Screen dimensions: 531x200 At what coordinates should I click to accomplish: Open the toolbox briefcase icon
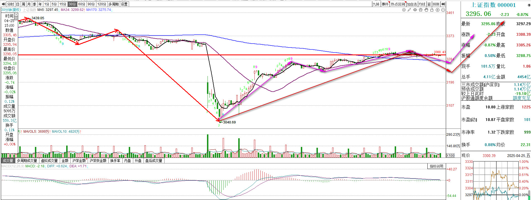(421, 10)
